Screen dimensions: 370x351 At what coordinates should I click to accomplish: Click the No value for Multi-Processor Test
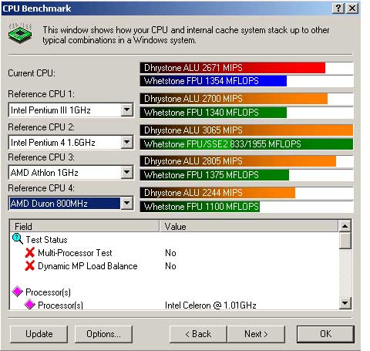[x=170, y=253]
